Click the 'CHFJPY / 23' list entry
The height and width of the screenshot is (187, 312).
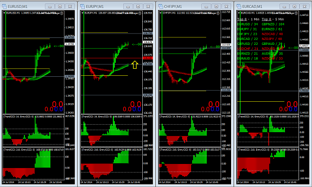pos(247,34)
